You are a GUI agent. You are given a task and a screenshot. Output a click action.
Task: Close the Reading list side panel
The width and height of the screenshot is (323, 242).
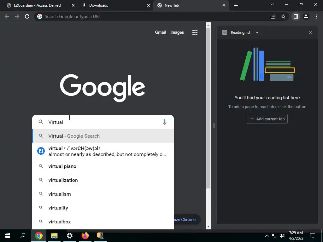coord(311,32)
